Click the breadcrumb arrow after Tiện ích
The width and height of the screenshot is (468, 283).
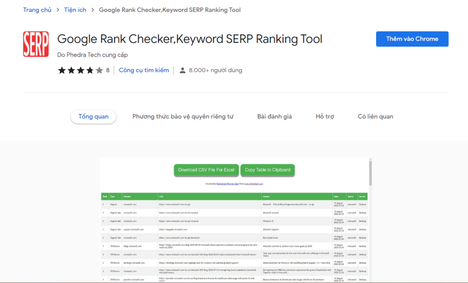pyautogui.click(x=93, y=10)
